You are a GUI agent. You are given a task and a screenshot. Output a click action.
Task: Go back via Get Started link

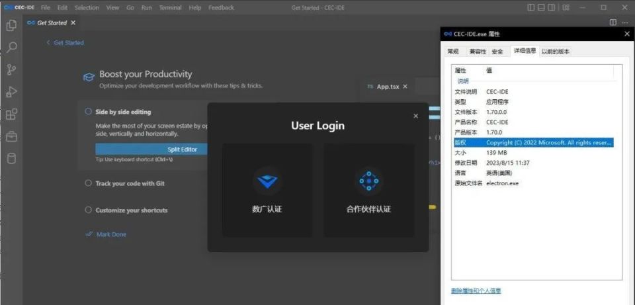pyautogui.click(x=65, y=42)
